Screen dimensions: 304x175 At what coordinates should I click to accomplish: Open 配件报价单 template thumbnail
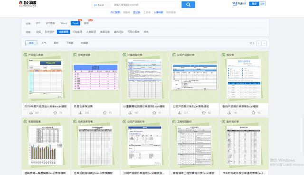pos(244,146)
